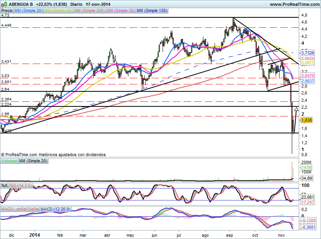Screen dimensions: 321x239
Task: Click the 2,364 level label
Action: (6, 99)
